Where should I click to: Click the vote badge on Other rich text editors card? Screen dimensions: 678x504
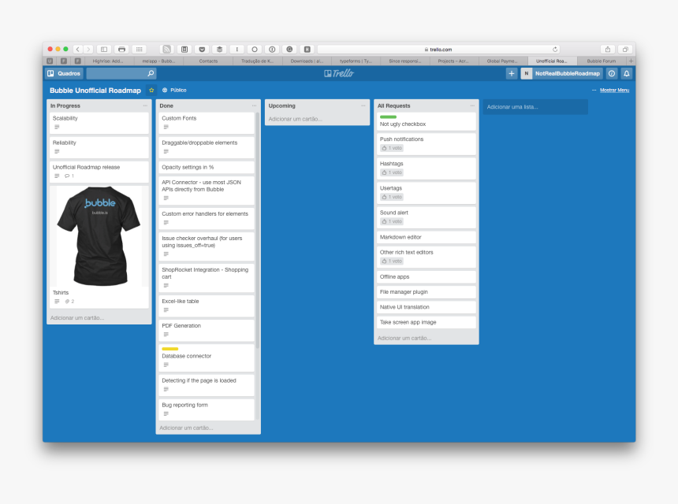[x=392, y=261]
